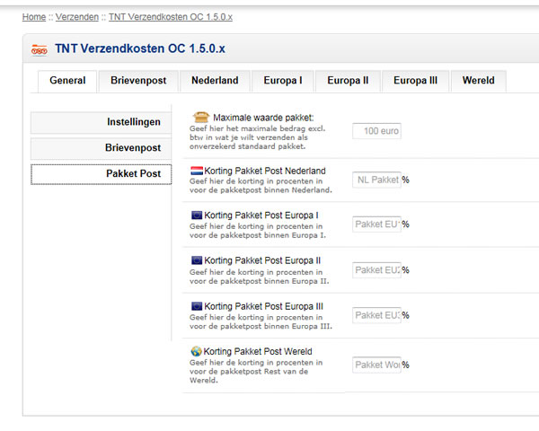The width and height of the screenshot is (539, 431).
Task: Click the TNT Verzendkosten OC 1.5.0.x heading
Action: (140, 48)
